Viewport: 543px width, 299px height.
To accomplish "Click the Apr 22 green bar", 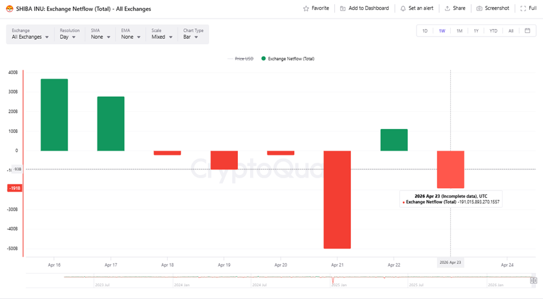I will pos(394,140).
